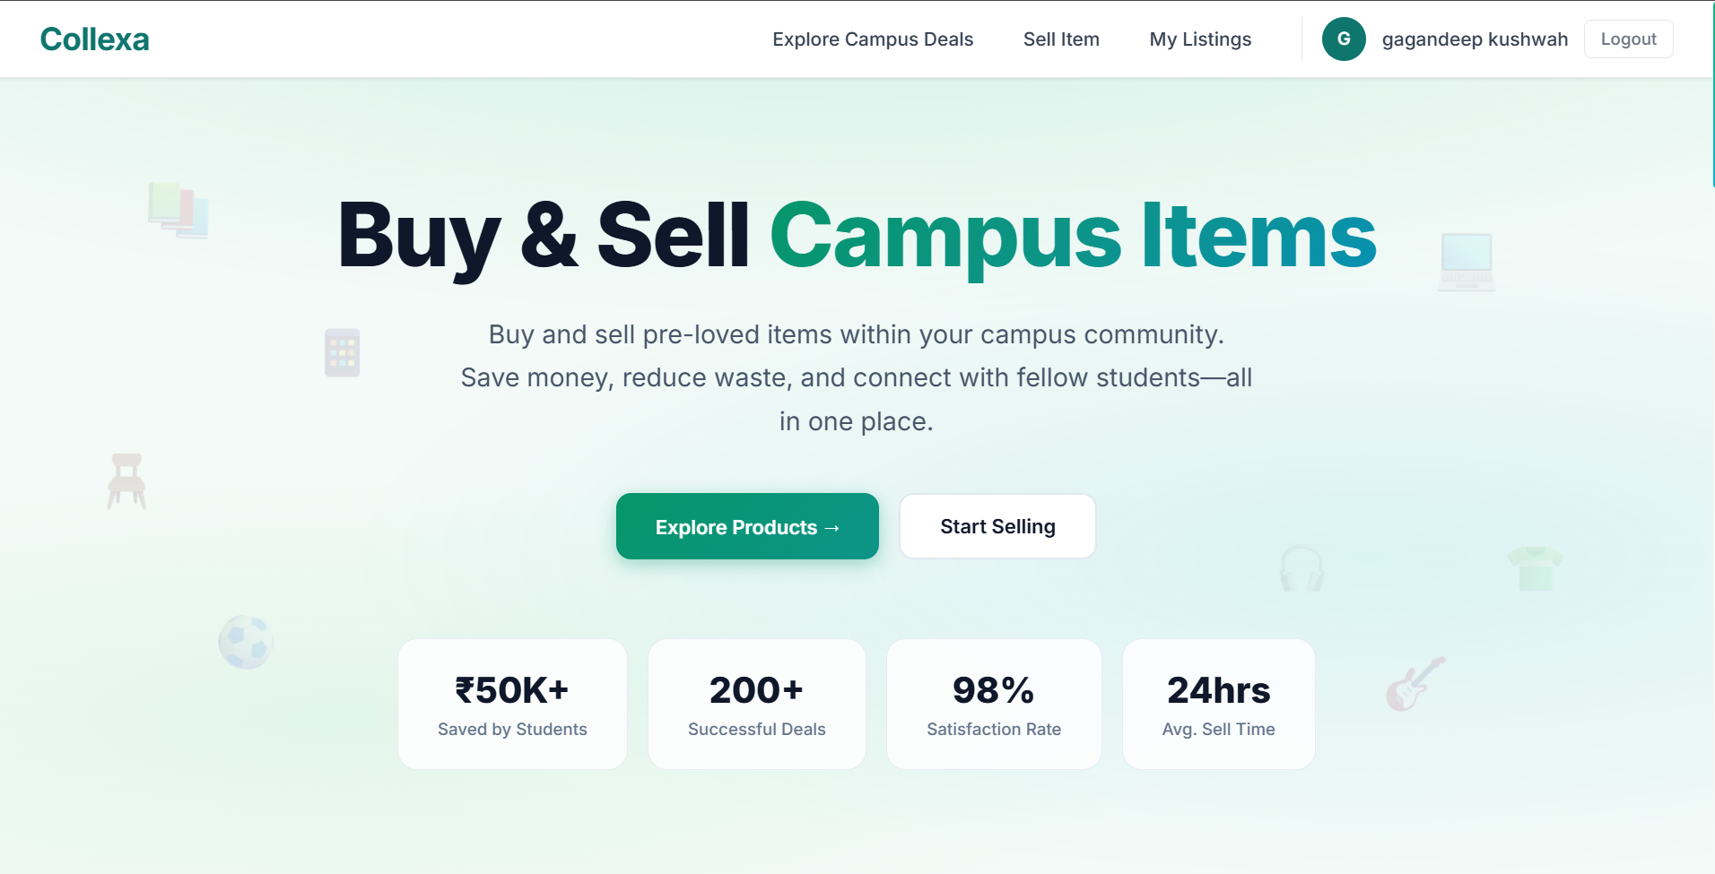Image resolution: width=1715 pixels, height=874 pixels.
Task: Click the wooden chair icon
Action: [126, 481]
